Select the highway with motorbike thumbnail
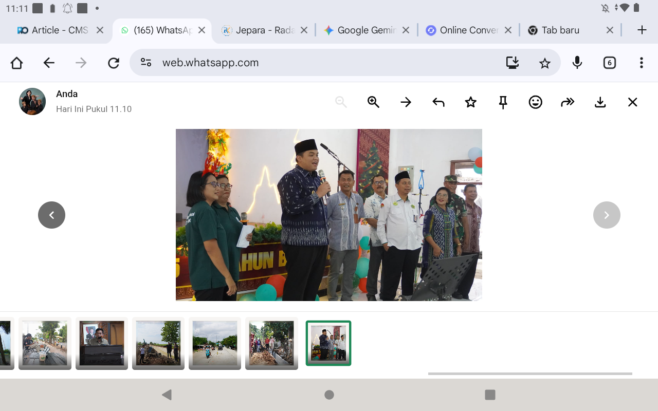Screen dimensions: 658x411 pyautogui.click(x=215, y=343)
